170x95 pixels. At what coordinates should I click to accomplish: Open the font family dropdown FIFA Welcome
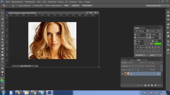(147, 31)
